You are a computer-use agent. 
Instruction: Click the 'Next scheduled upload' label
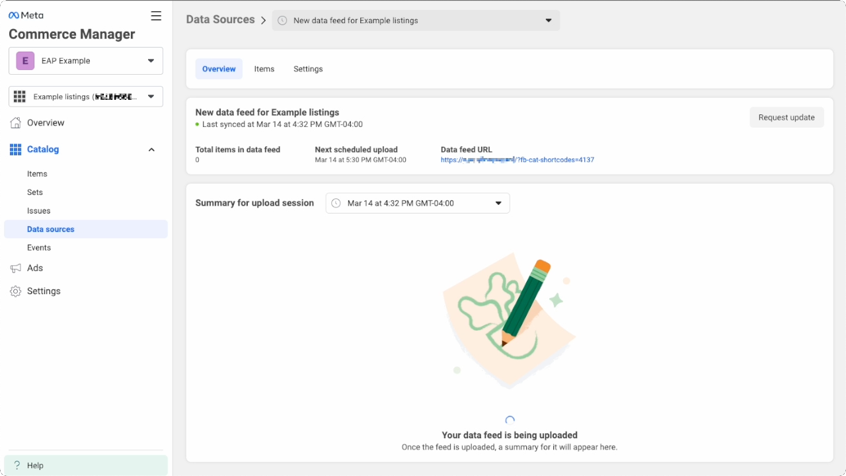[x=356, y=150]
